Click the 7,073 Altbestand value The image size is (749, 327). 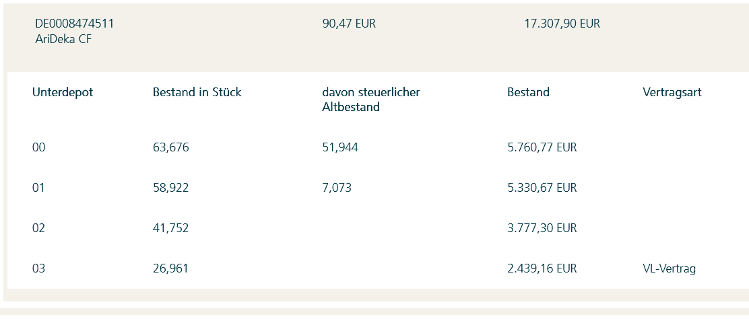[337, 188]
